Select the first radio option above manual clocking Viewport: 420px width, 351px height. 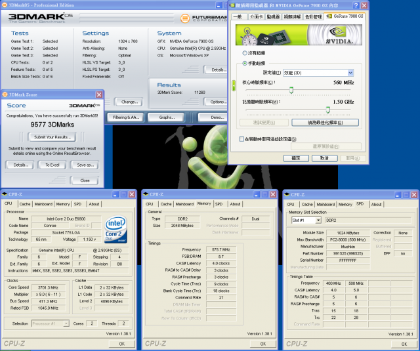point(244,53)
